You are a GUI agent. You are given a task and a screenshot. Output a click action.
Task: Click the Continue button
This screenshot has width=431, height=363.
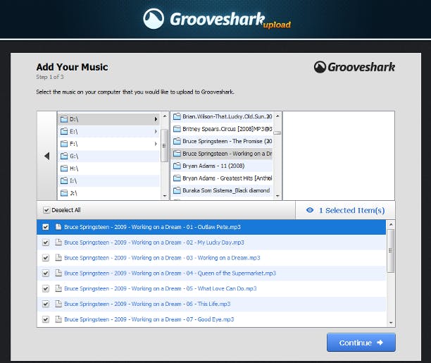pyautogui.click(x=361, y=343)
